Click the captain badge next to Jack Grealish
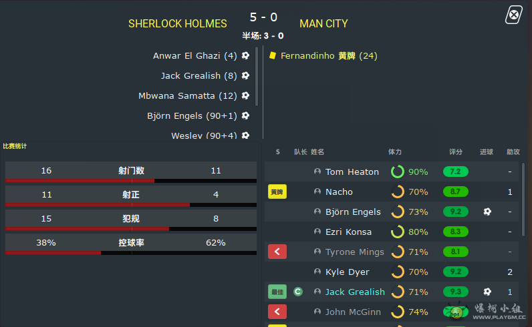This screenshot has width=532, height=327. click(298, 292)
